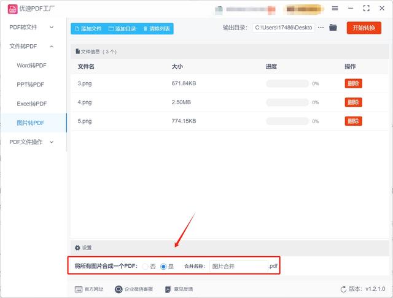Click the 4.png progress bar
The height and width of the screenshot is (298, 393).
[287, 102]
